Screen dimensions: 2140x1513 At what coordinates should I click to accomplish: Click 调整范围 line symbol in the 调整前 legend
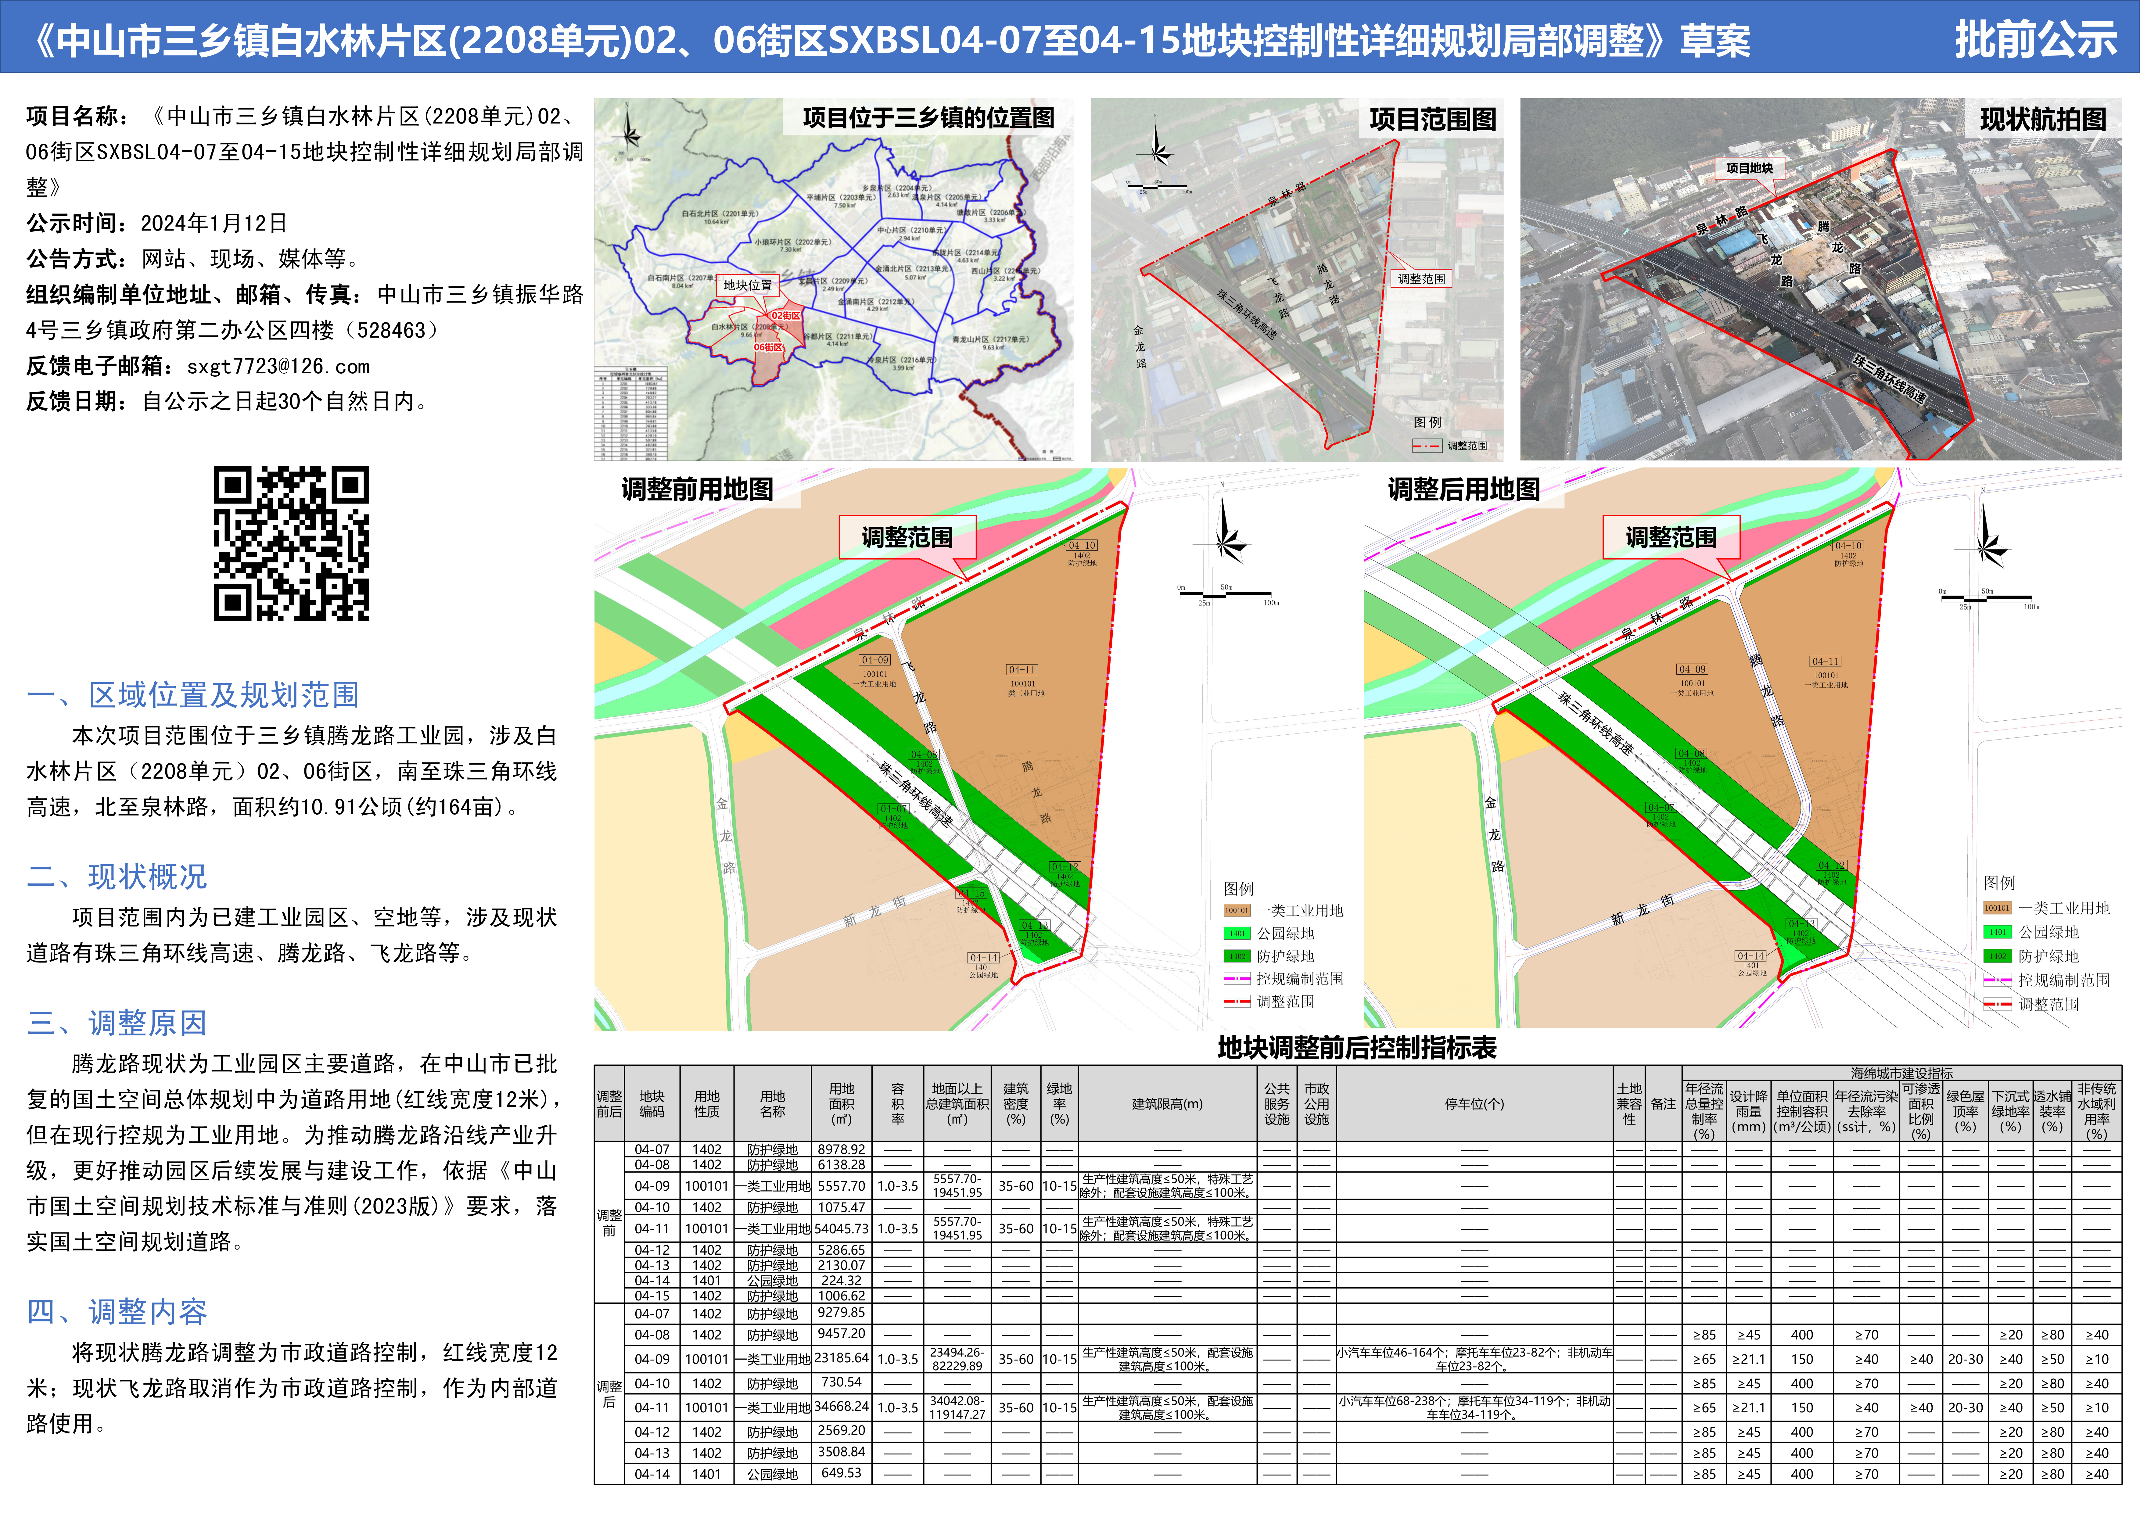pos(1237,1002)
